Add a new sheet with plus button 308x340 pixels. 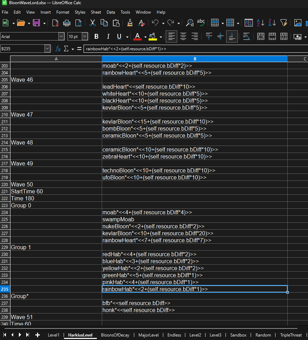point(37,335)
